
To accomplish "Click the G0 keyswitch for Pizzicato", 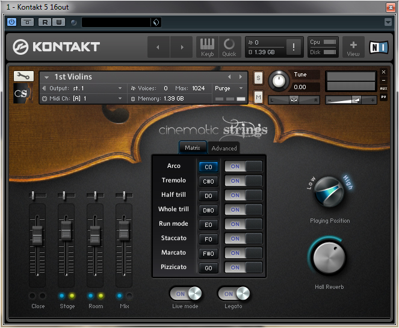I will (208, 268).
